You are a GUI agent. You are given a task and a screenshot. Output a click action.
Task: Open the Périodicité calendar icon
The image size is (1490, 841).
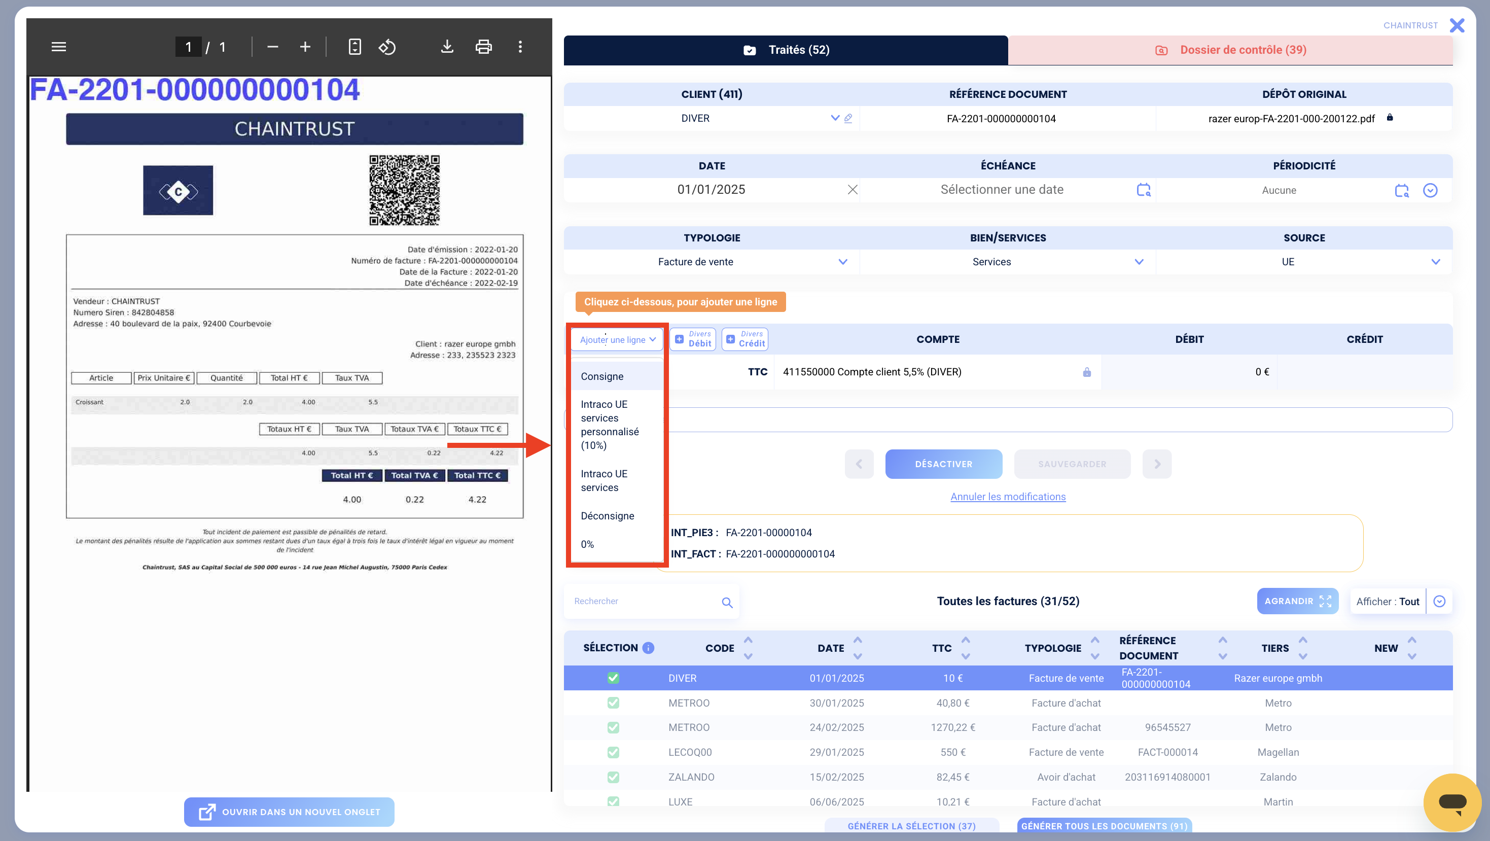click(1401, 190)
